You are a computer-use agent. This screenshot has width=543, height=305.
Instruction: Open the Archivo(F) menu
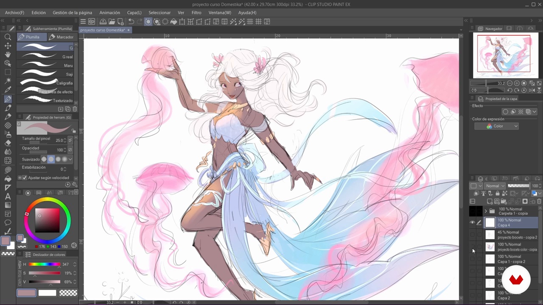click(x=14, y=13)
